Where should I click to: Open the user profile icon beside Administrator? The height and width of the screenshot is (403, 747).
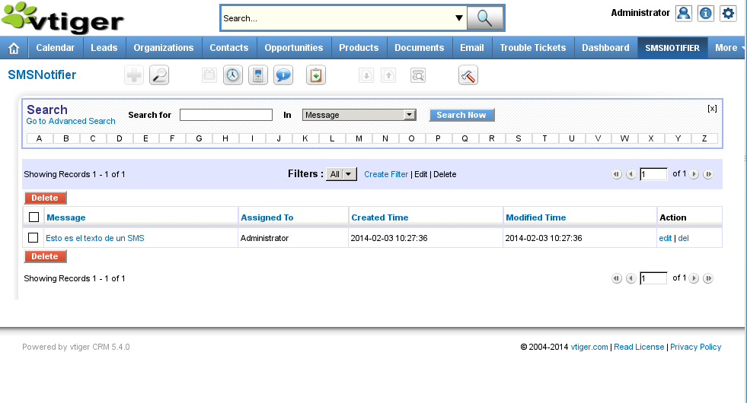point(684,13)
